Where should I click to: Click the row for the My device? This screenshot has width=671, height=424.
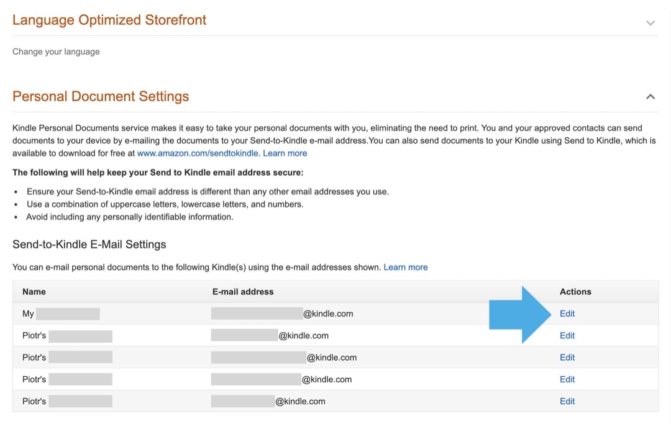click(x=249, y=313)
